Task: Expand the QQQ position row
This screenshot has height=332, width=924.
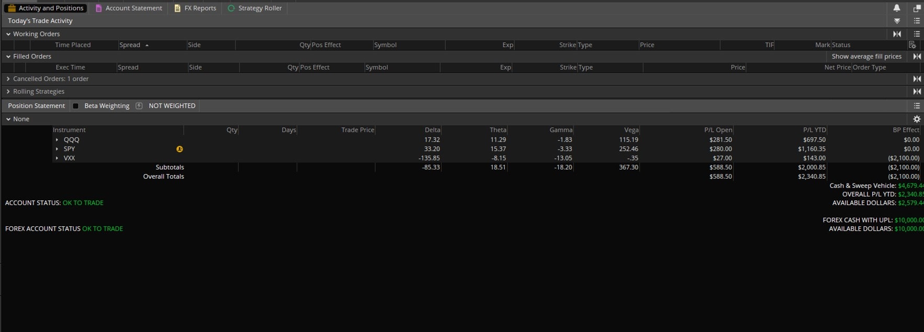Action: click(x=57, y=140)
